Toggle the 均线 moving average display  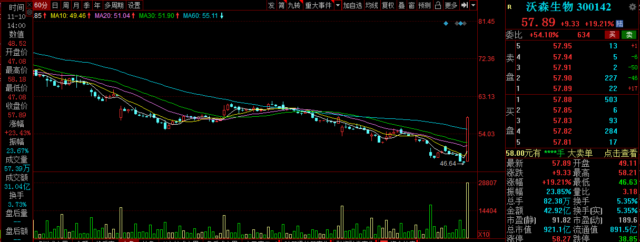pyautogui.click(x=372, y=5)
